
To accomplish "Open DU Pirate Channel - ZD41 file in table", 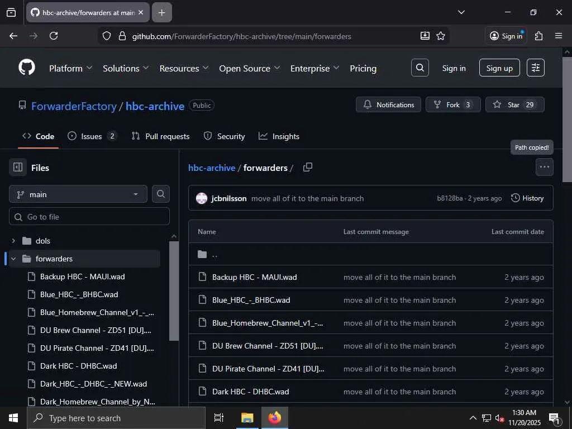I will 268,369.
